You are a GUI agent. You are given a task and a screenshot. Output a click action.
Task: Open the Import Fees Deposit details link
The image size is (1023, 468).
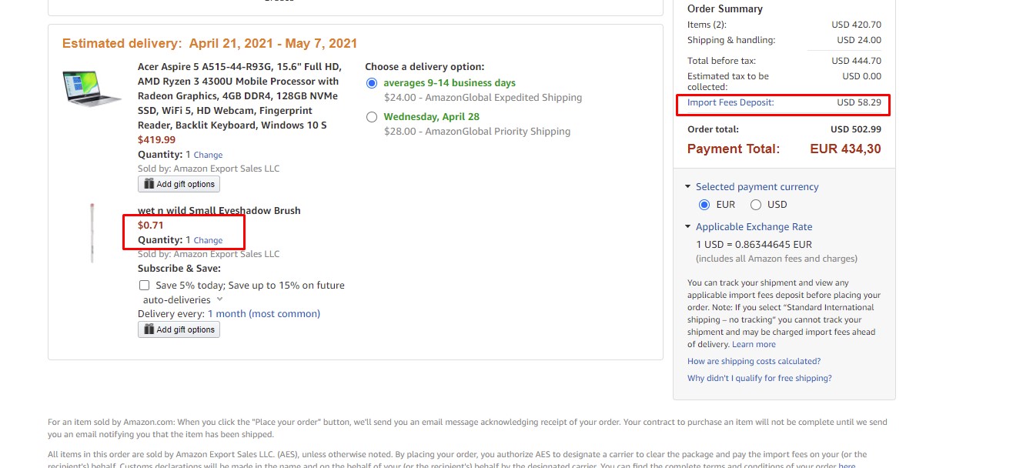click(730, 102)
